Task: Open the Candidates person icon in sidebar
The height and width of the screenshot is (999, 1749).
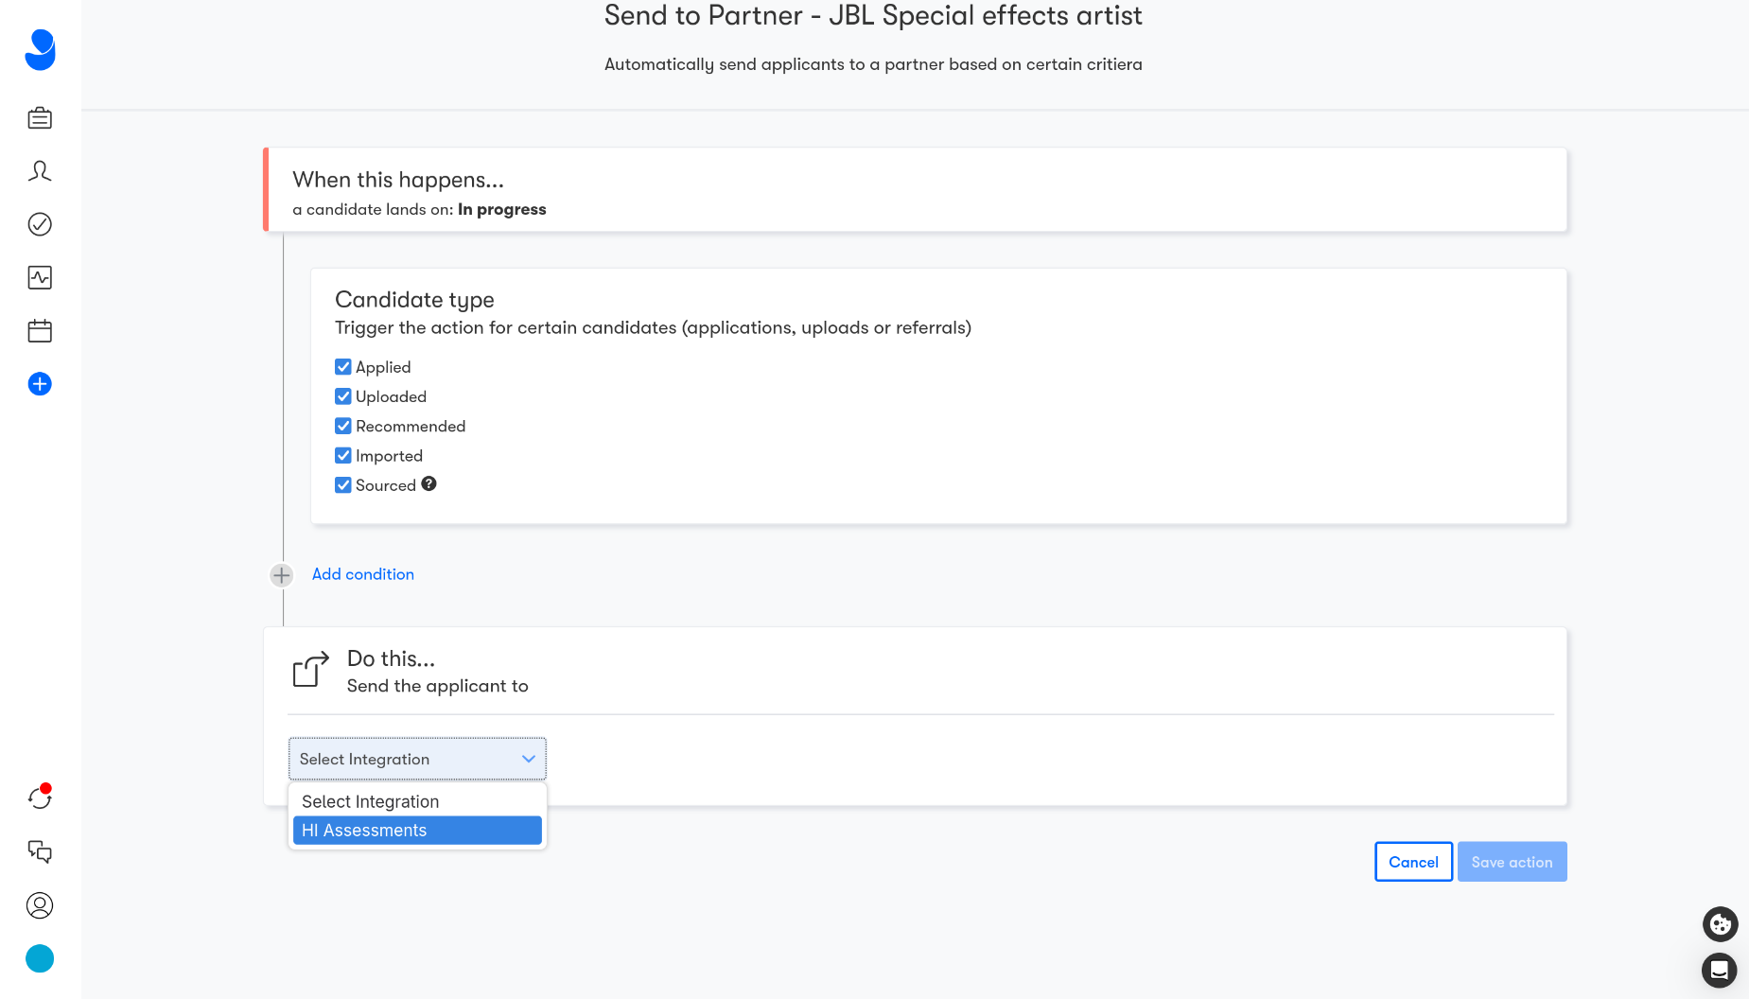Action: pos(40,171)
